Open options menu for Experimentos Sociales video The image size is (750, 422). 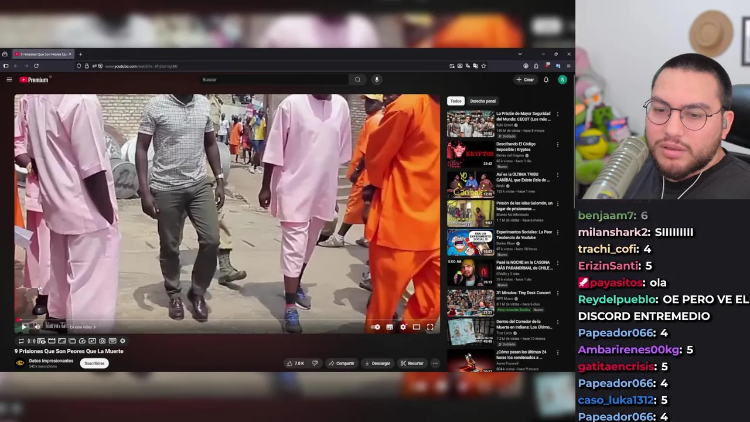557,233
